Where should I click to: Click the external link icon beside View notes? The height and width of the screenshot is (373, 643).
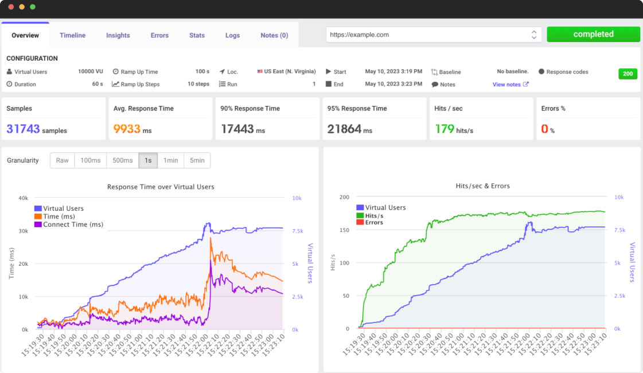tap(526, 84)
